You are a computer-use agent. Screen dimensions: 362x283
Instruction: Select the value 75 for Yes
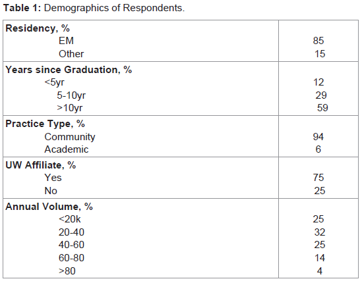click(x=318, y=178)
